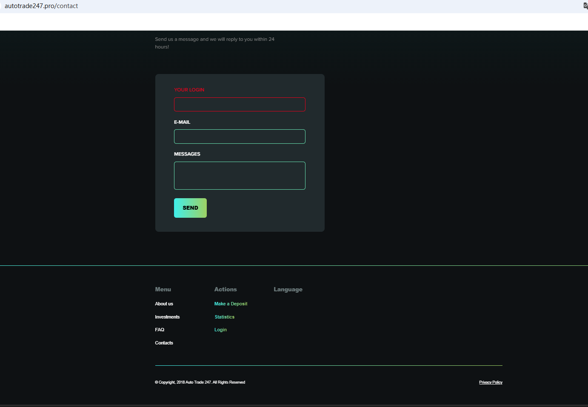588x407 pixels.
Task: Open the Statistics link
Action: coord(224,317)
